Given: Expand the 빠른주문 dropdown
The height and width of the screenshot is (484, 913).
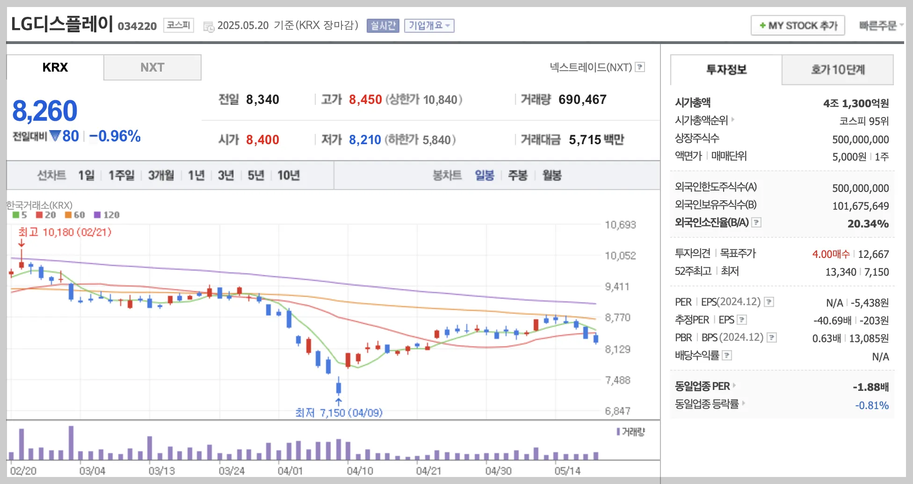Looking at the screenshot, I should [881, 26].
